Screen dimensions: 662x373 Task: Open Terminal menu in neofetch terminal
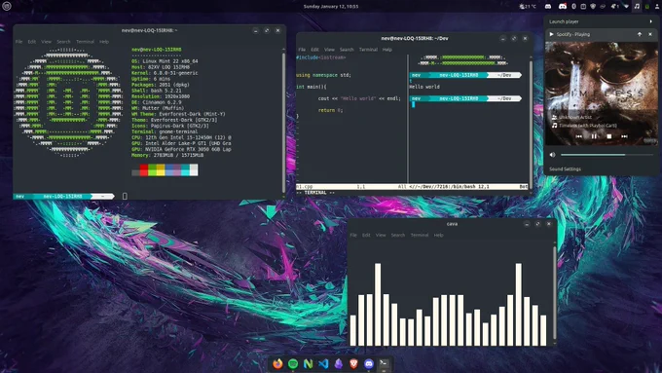85,42
